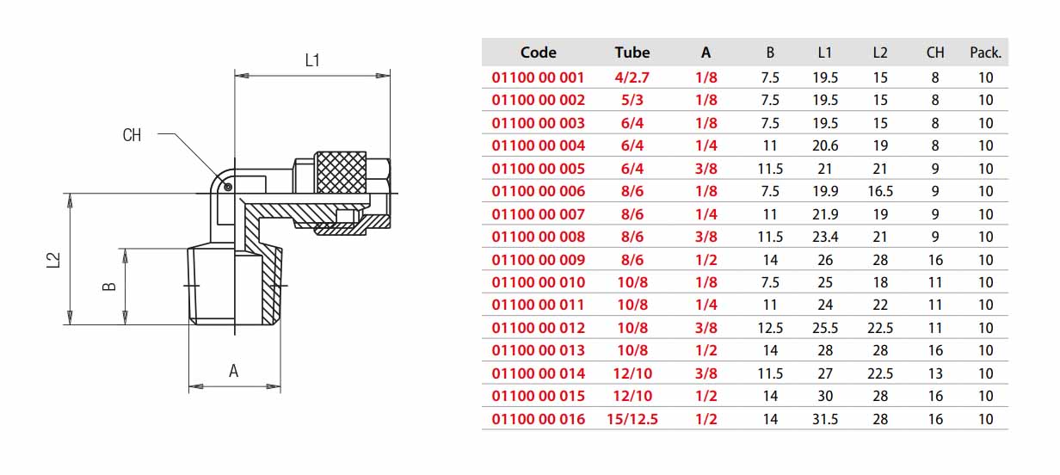The image size is (1060, 475).
Task: Select code 01100 00 013
Action: 538,350
